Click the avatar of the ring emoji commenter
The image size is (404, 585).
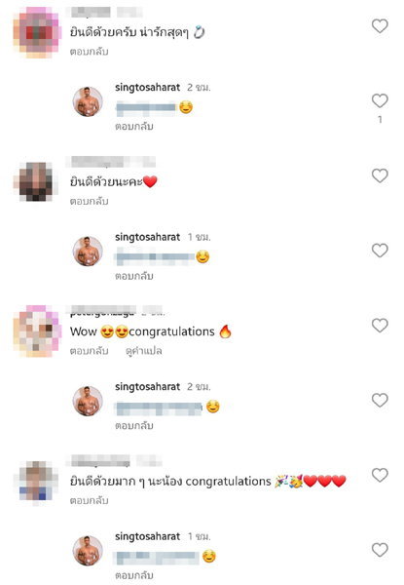[x=37, y=32]
